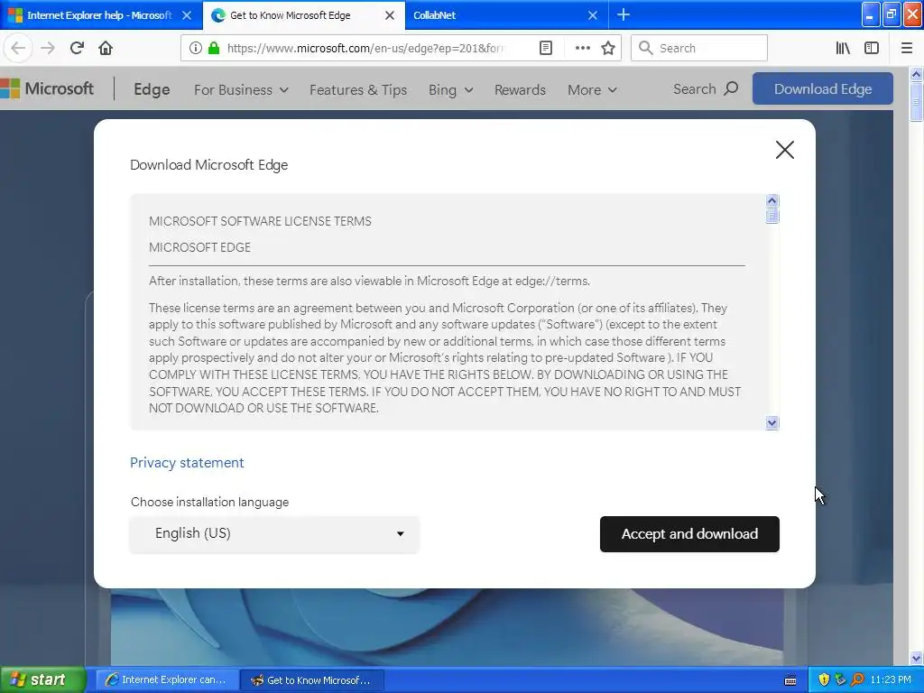The width and height of the screenshot is (924, 693).
Task: Open the Rewards page
Action: click(x=520, y=89)
